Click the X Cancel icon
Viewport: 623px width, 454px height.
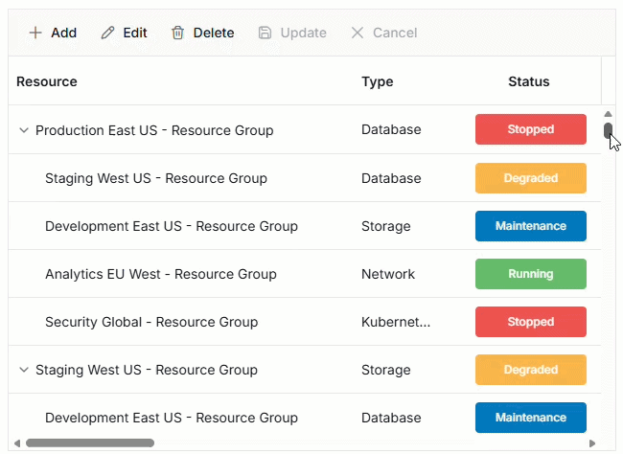pyautogui.click(x=358, y=33)
